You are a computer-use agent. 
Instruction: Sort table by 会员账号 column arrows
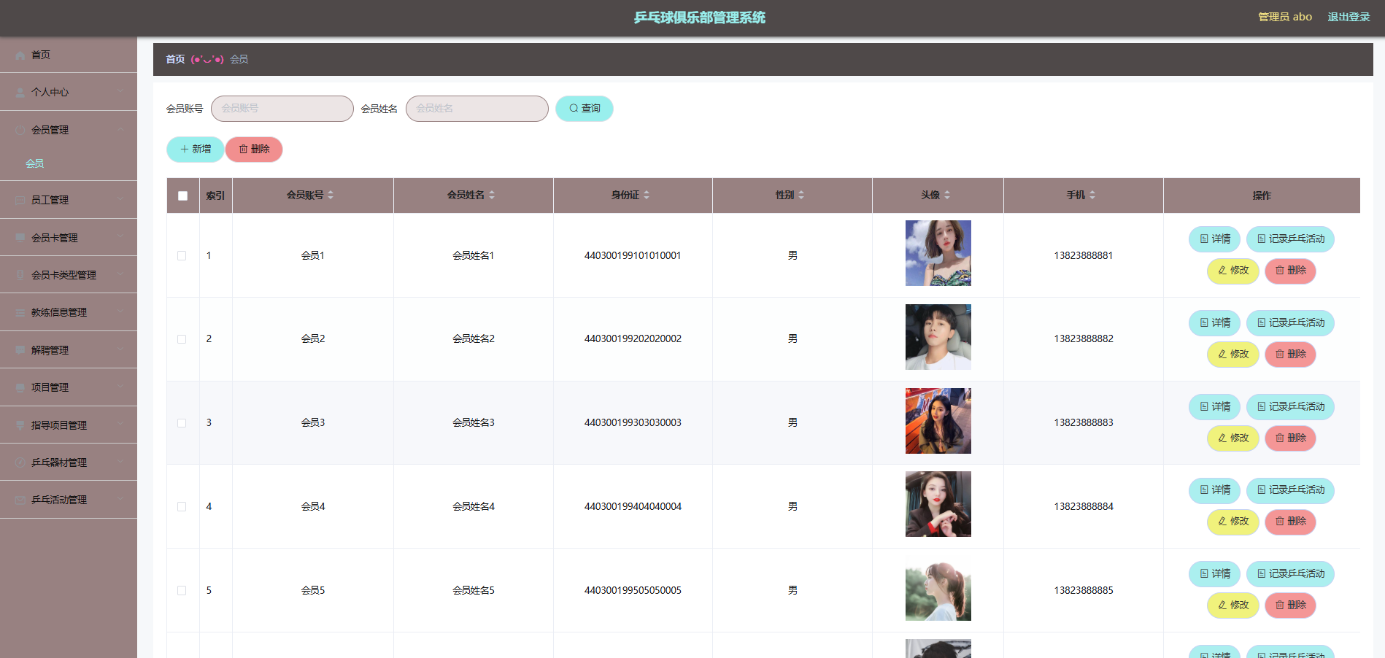click(x=331, y=195)
